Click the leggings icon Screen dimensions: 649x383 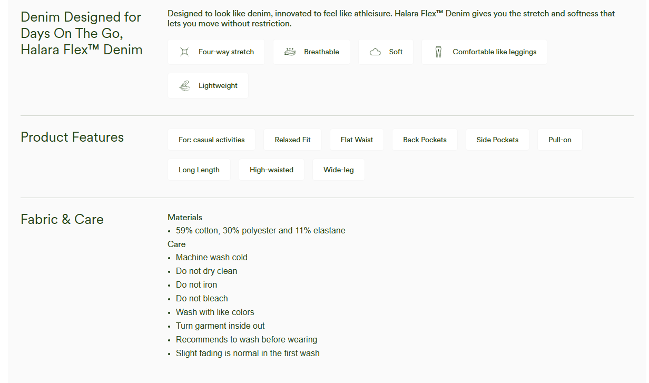438,52
